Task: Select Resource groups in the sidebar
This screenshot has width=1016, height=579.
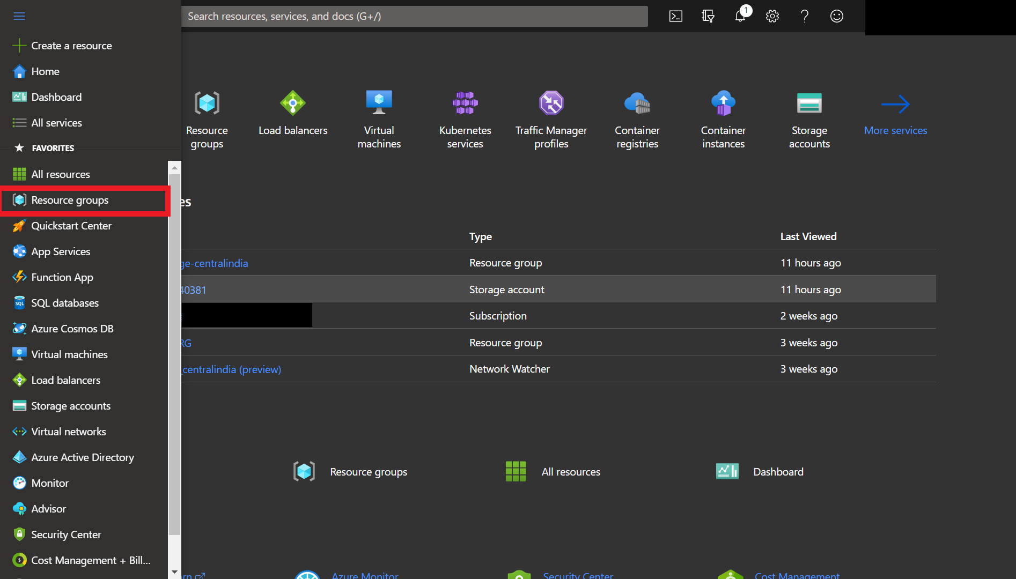Action: pyautogui.click(x=70, y=200)
